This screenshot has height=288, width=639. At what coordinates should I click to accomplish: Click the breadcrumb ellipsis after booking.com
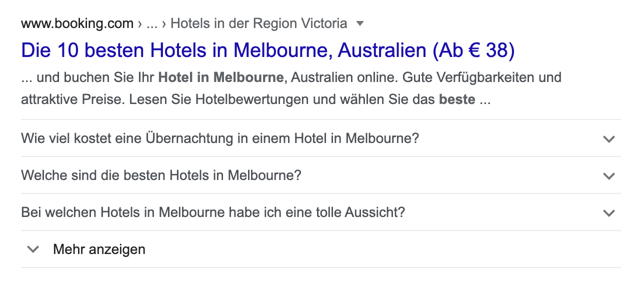tap(151, 23)
